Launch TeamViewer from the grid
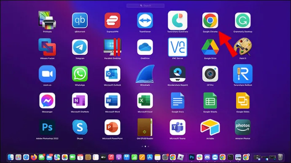This screenshot has width=291, height=163. (145, 20)
